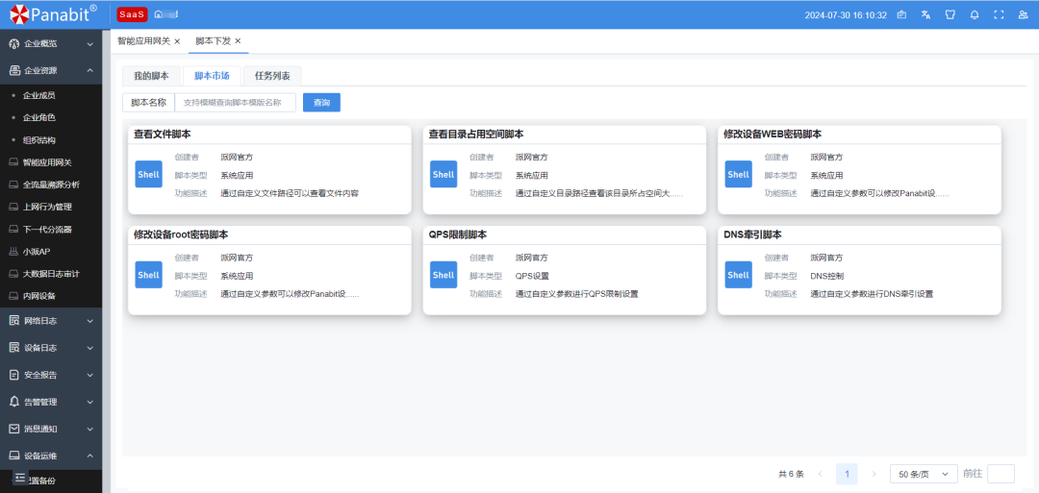Screen dimensions: 1039x493
Task: Open the user account icon
Action: [1023, 14]
